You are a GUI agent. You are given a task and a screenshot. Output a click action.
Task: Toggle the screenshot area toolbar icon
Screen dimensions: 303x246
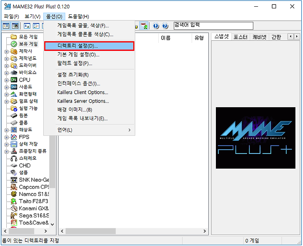15,26
